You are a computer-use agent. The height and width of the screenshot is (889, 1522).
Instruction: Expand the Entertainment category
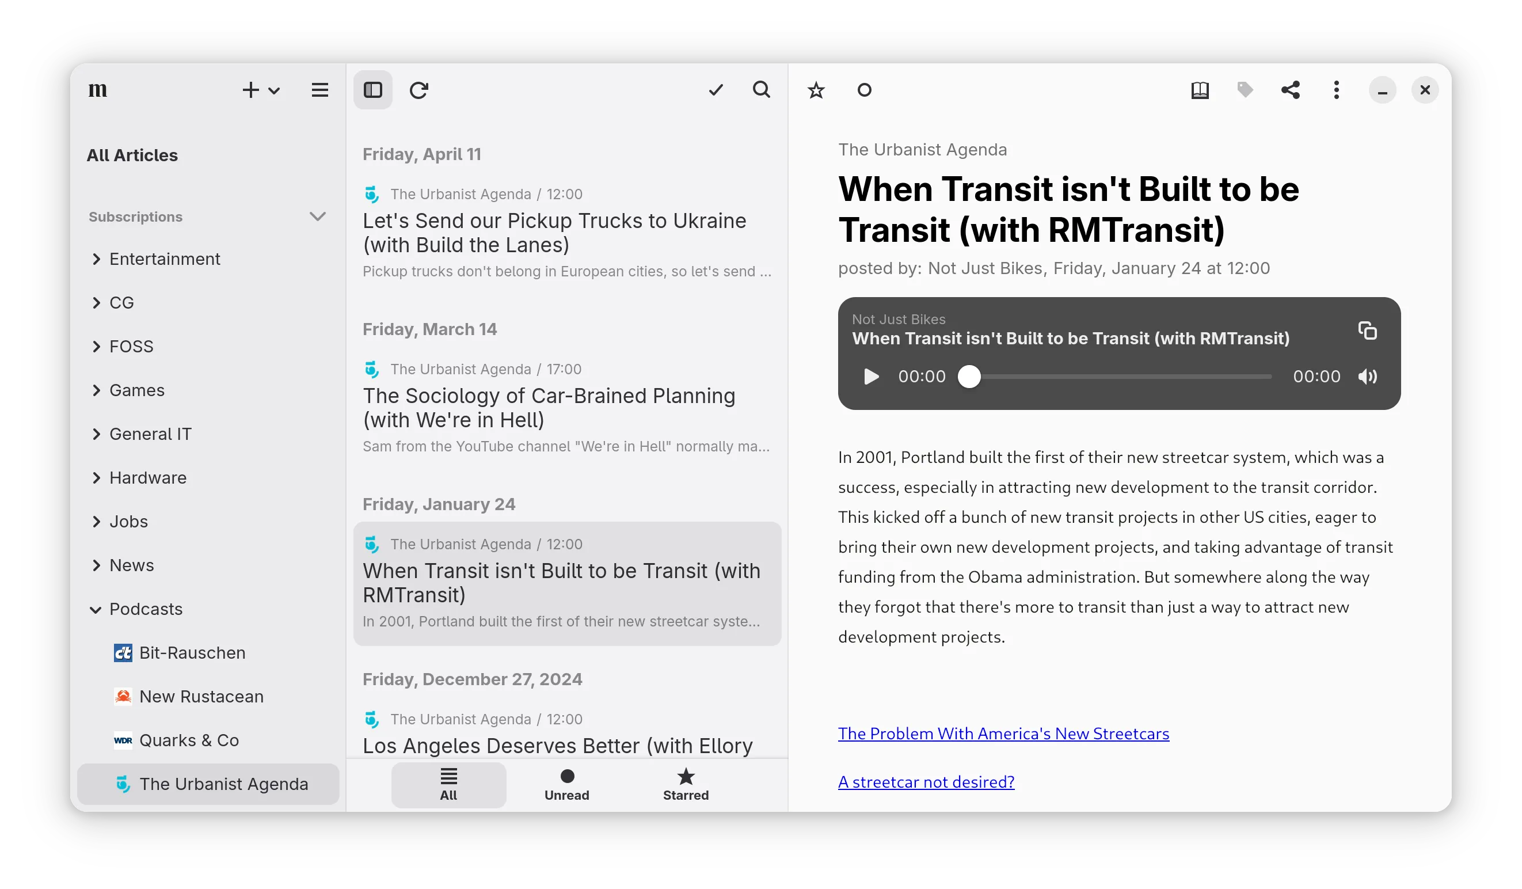point(96,259)
